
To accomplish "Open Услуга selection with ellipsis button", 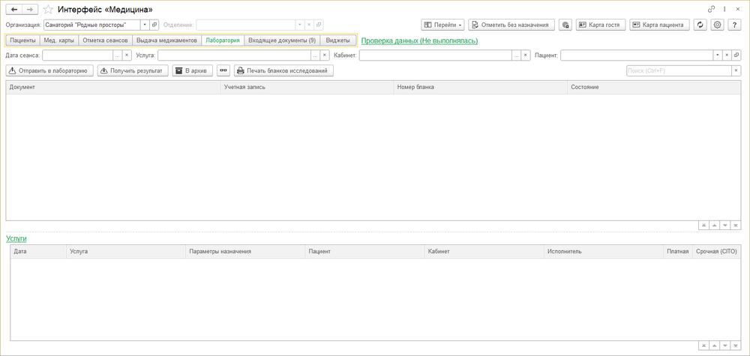I will click(316, 55).
